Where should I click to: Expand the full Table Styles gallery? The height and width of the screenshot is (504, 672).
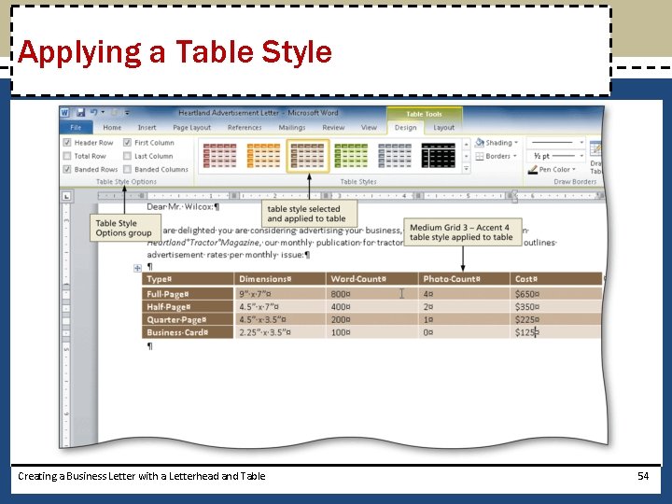(x=467, y=169)
